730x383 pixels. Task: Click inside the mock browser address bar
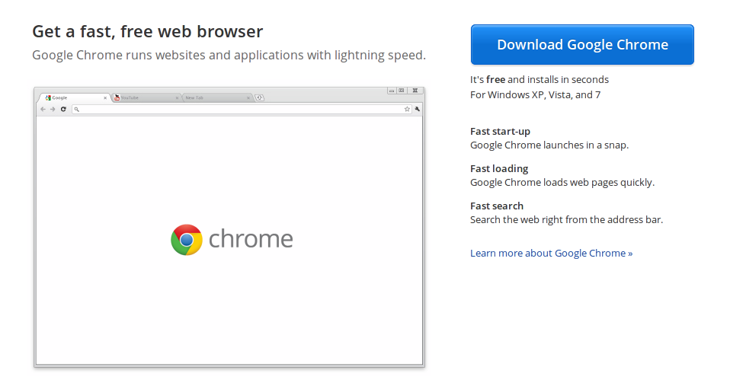(x=242, y=110)
